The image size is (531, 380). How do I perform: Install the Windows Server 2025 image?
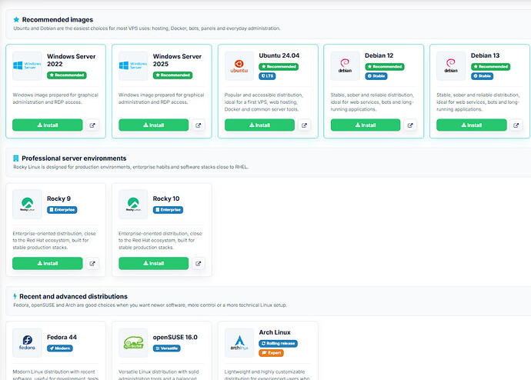(x=153, y=125)
